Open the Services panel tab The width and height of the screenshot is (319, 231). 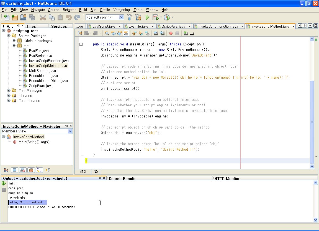click(x=59, y=26)
